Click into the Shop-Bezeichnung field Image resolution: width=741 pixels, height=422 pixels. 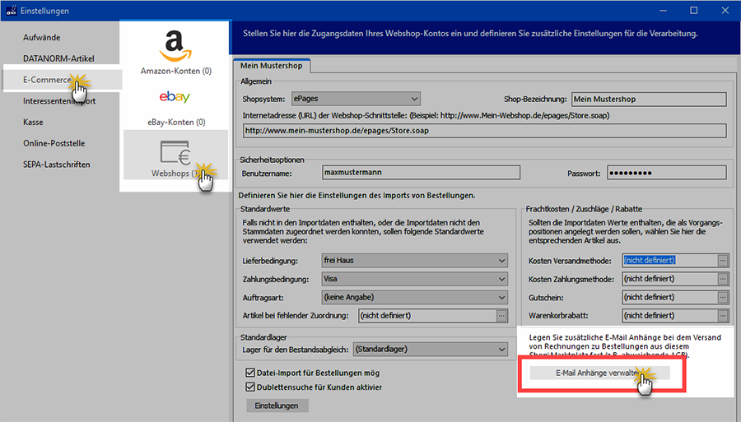649,100
